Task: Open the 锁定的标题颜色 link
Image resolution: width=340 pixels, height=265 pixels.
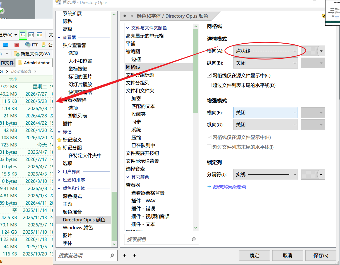Action: pyautogui.click(x=229, y=187)
